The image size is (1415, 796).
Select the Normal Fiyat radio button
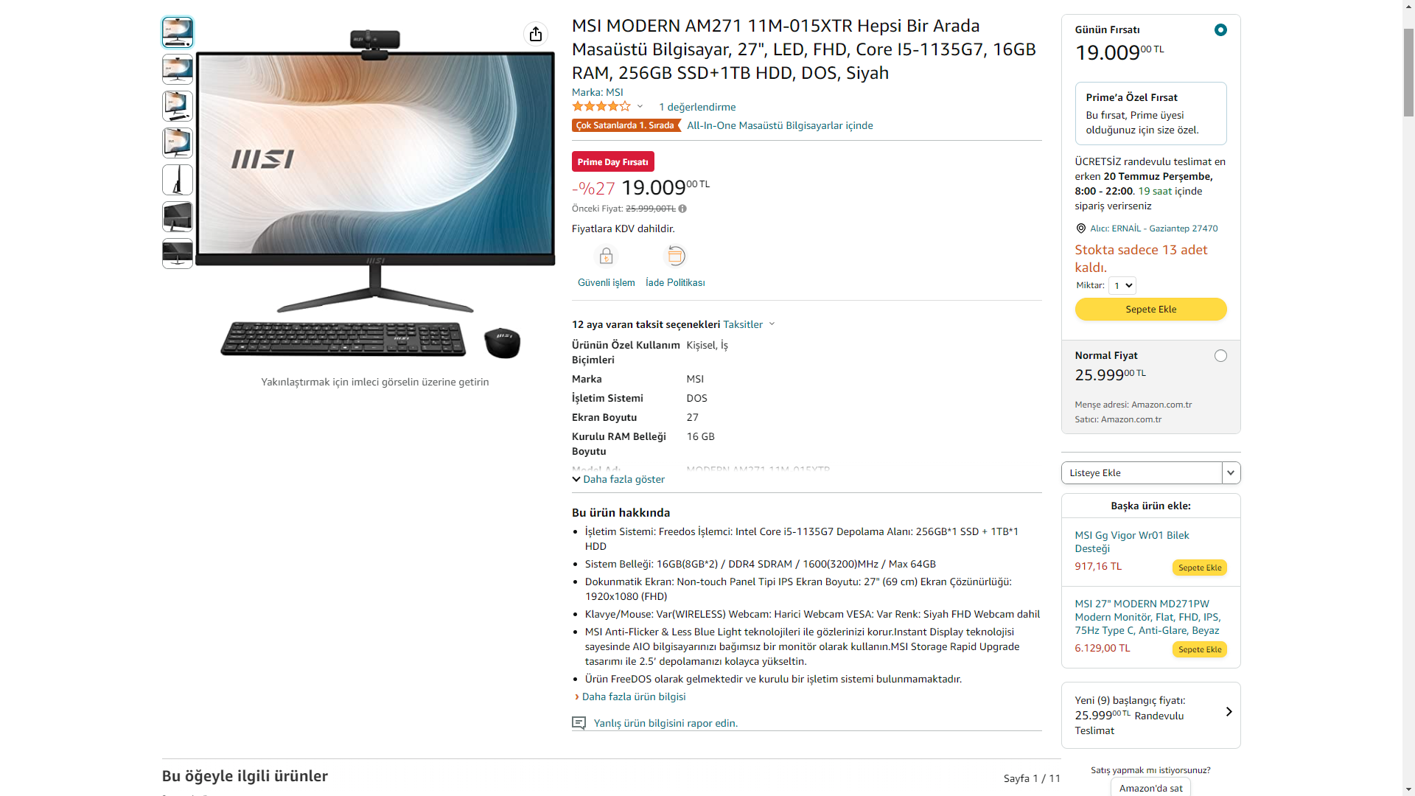[1220, 356]
